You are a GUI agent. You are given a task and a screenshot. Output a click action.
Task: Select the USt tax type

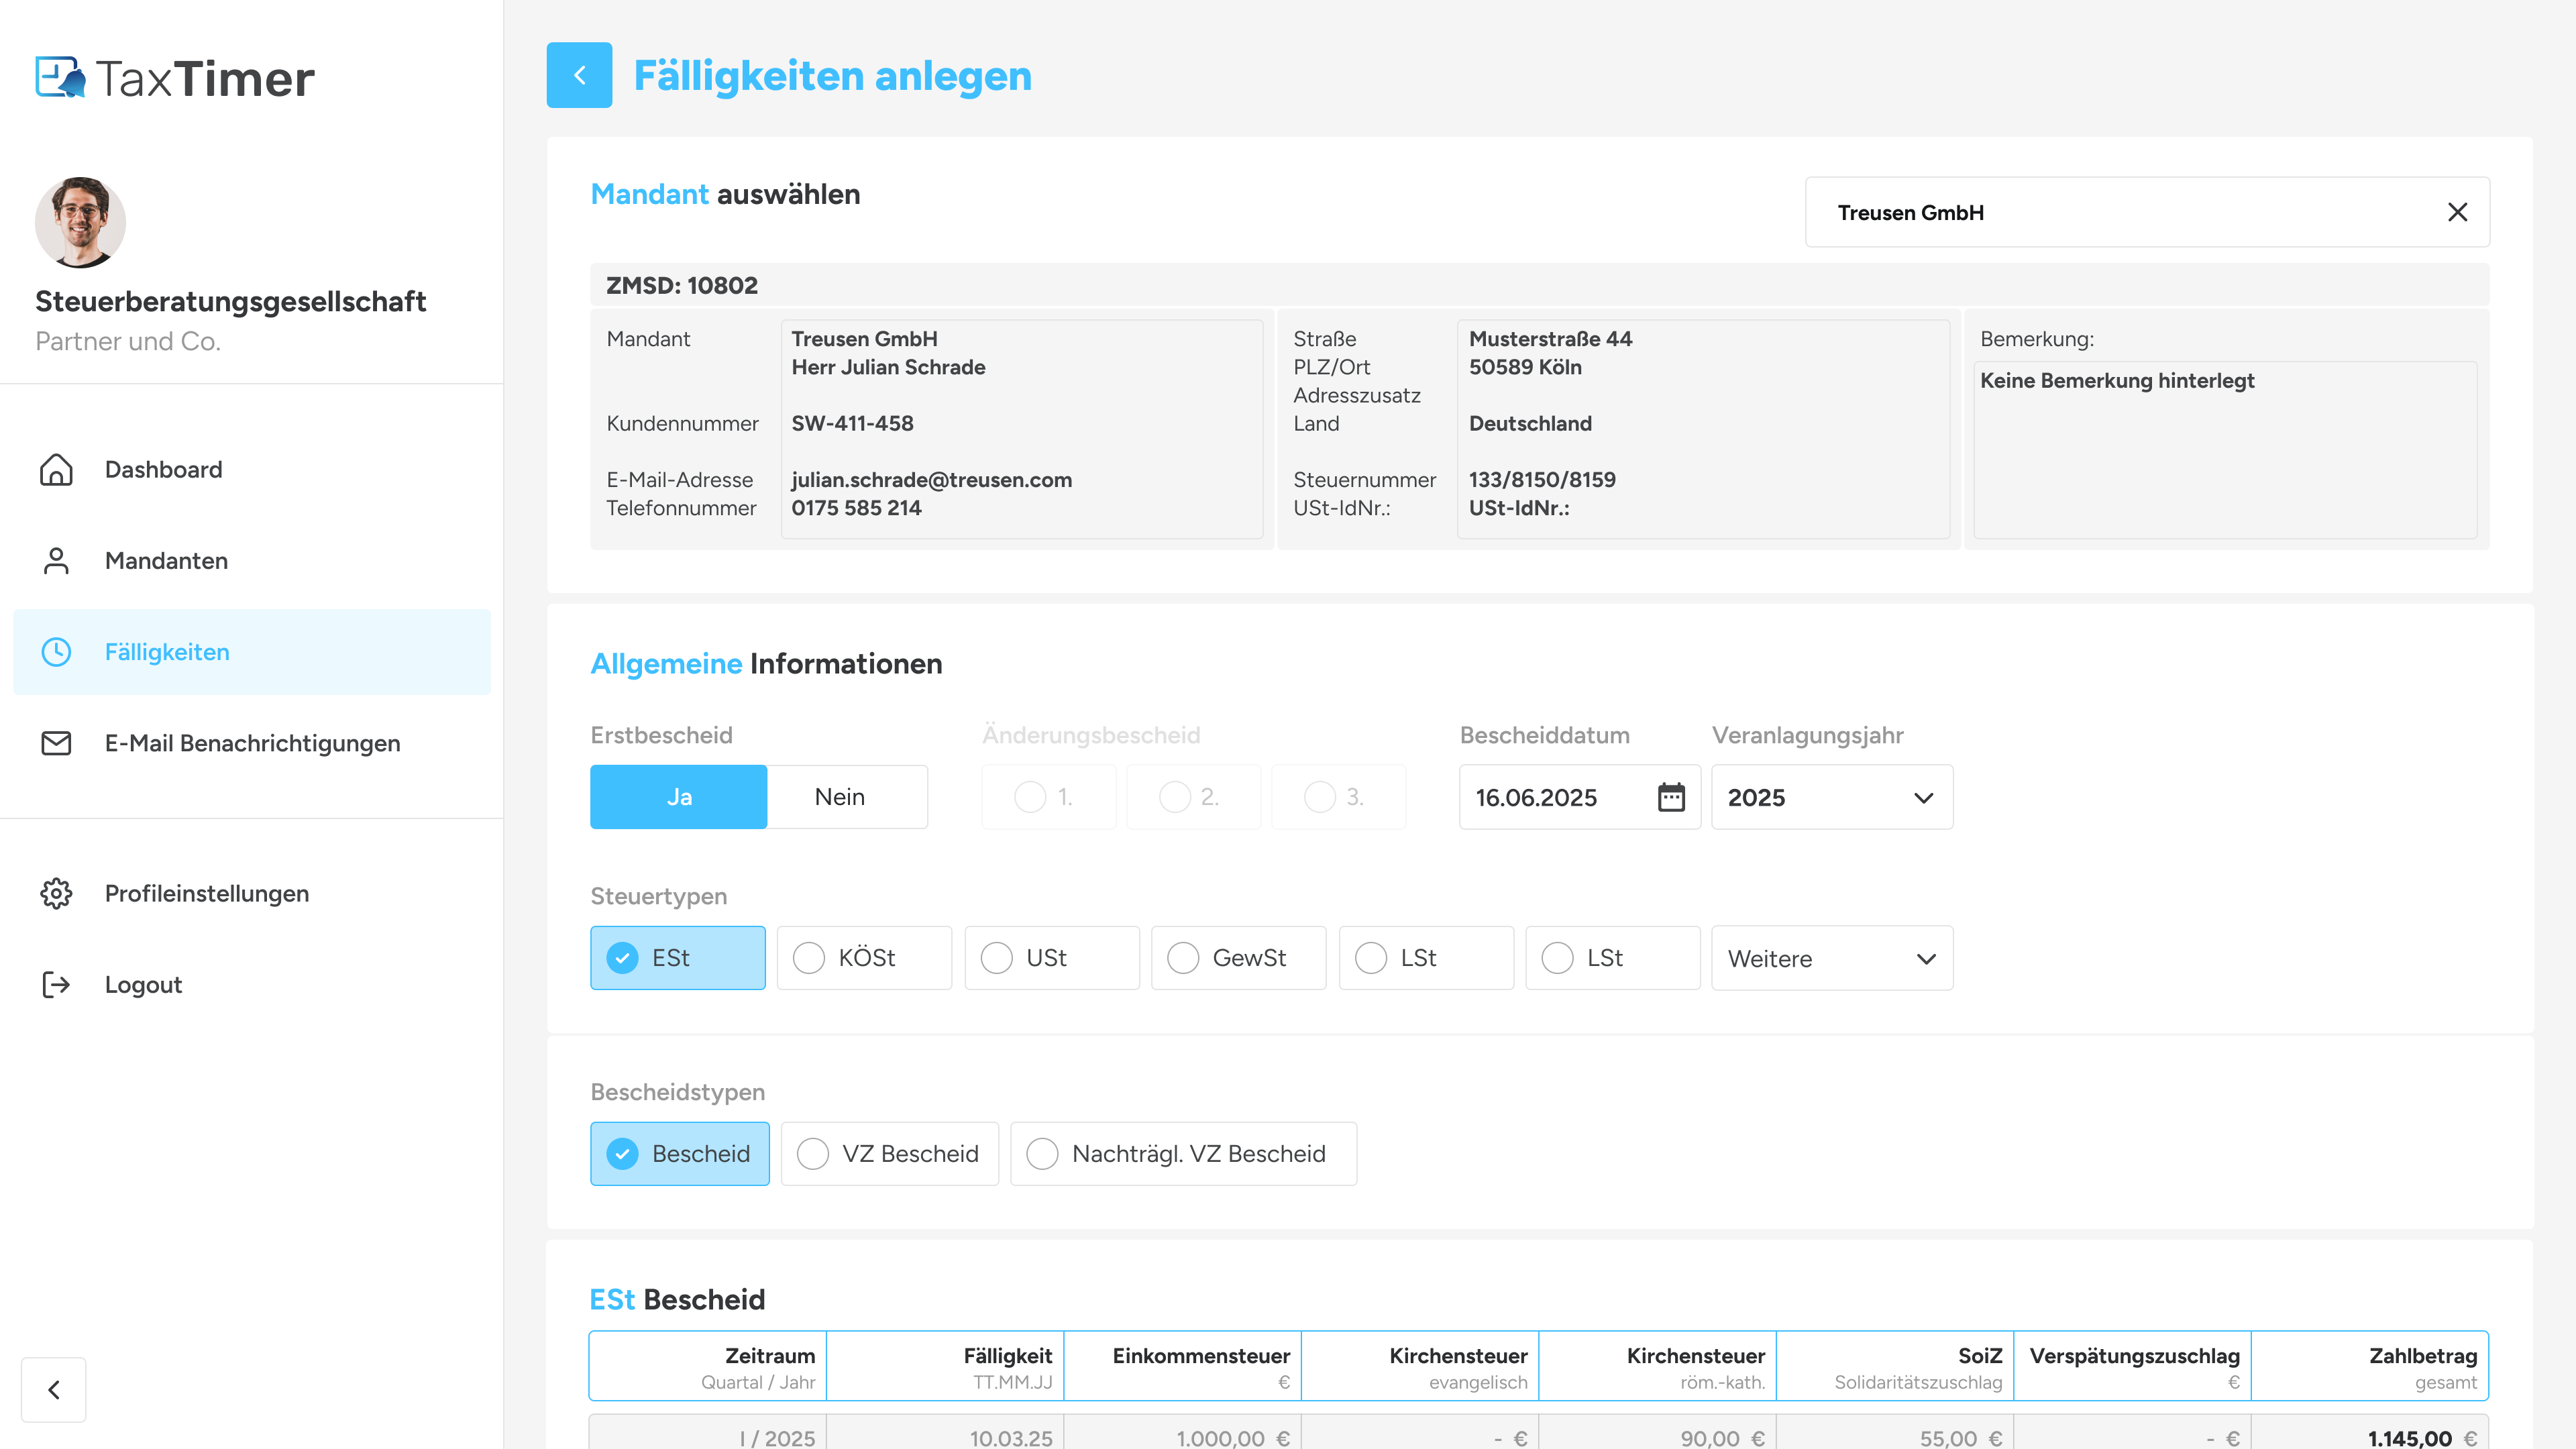(1052, 958)
